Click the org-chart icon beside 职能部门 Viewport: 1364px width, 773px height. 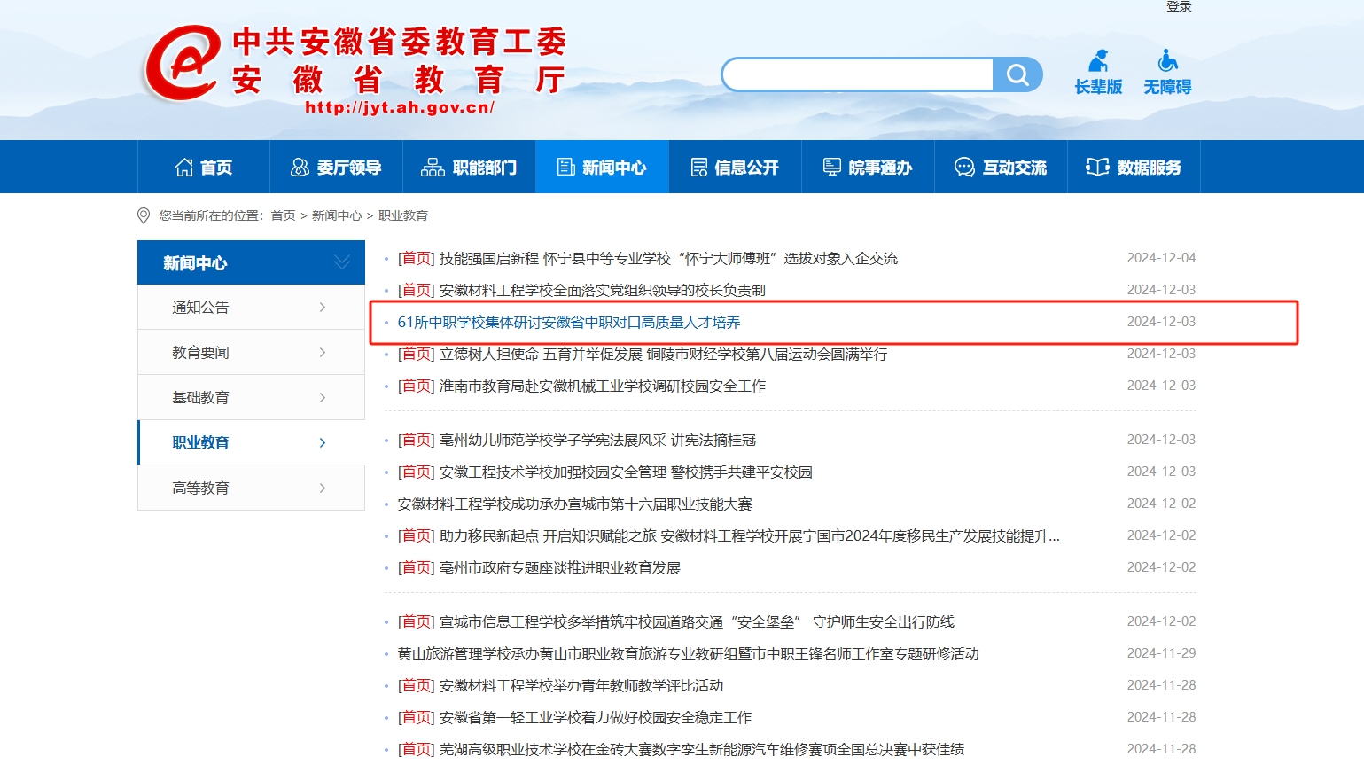click(x=433, y=168)
